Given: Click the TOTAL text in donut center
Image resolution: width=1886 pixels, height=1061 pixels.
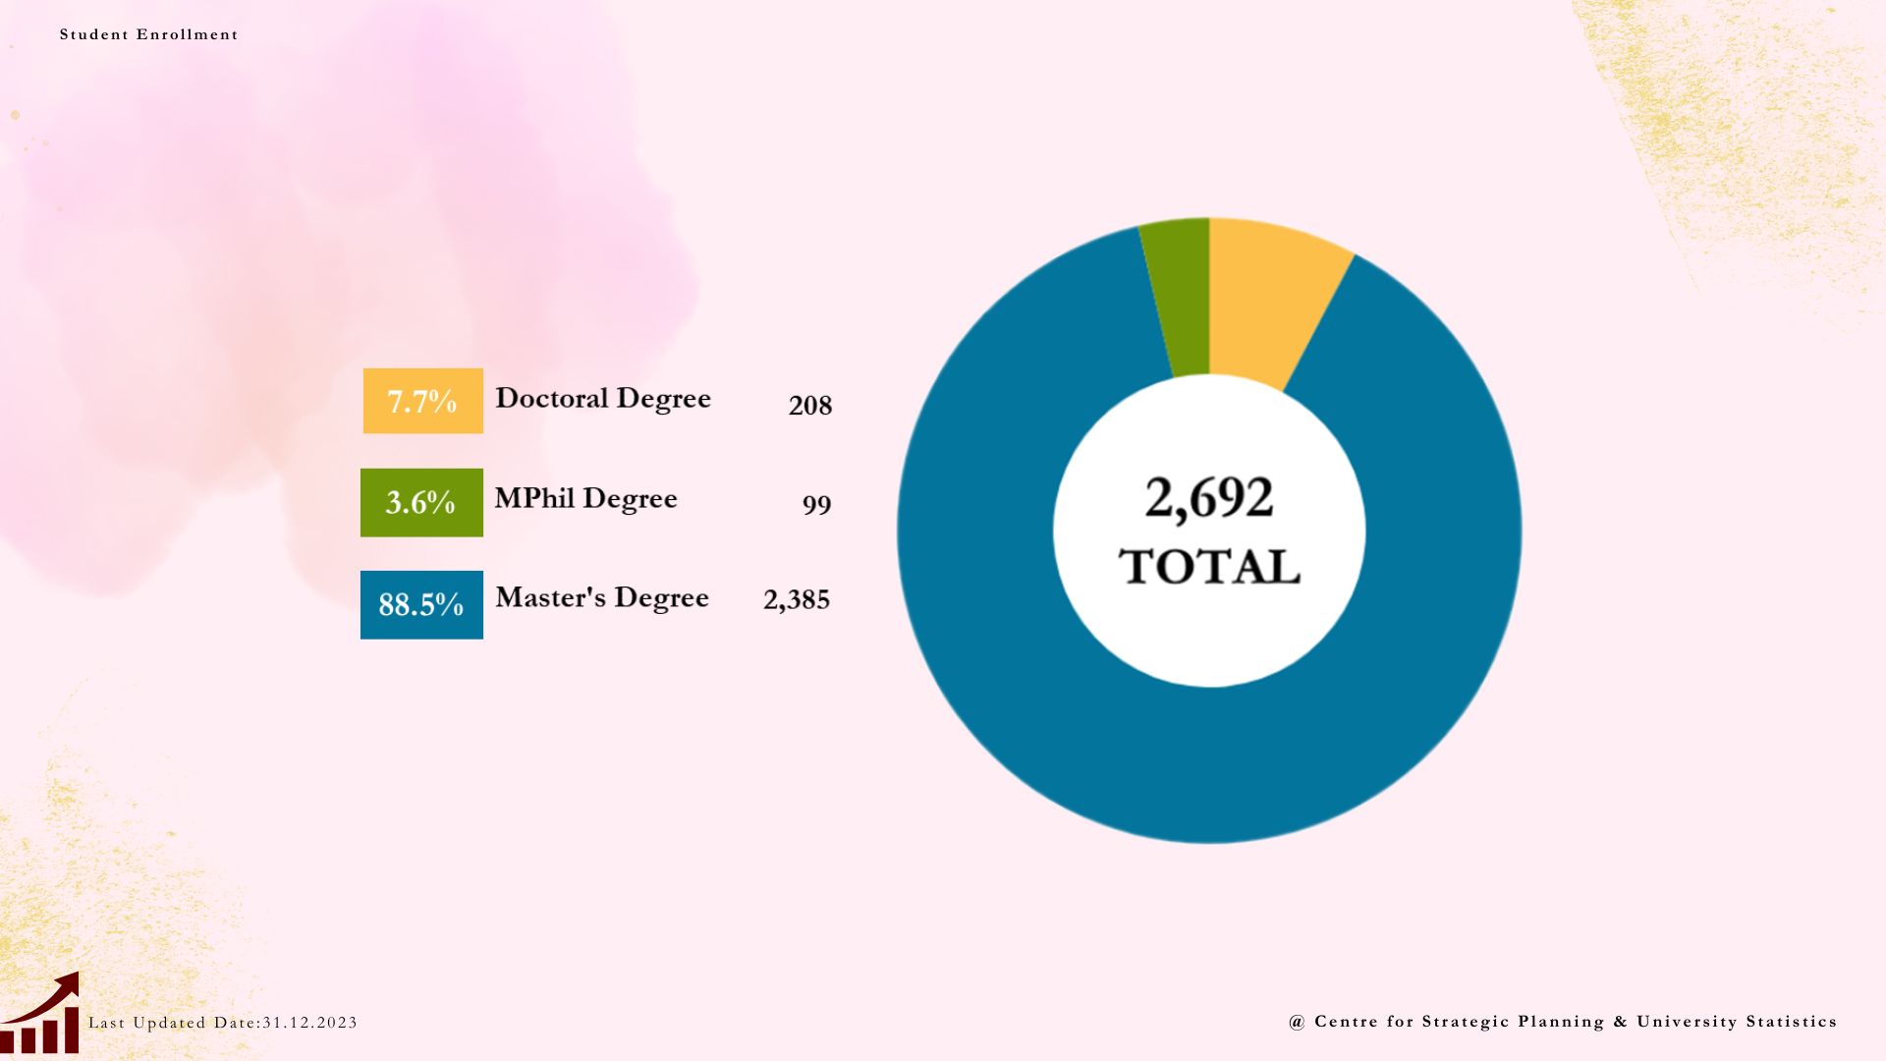Looking at the screenshot, I should point(1209,567).
